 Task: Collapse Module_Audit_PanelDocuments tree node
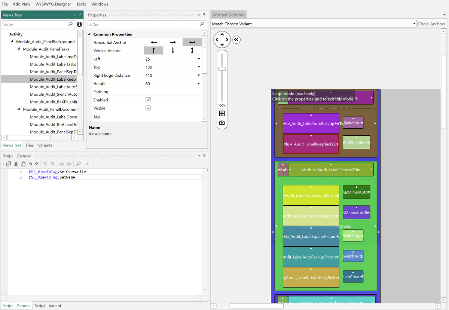[x=19, y=109]
